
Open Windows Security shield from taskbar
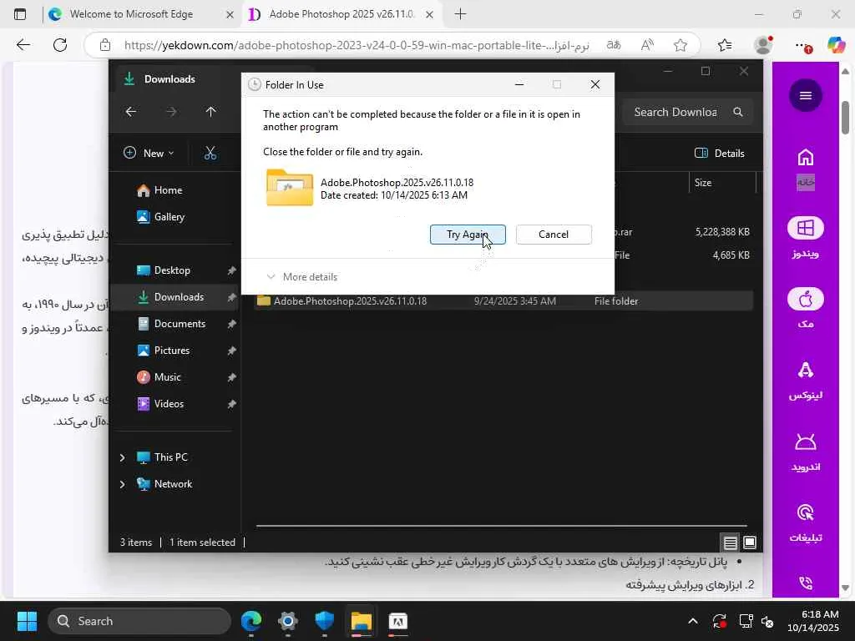[x=325, y=621]
